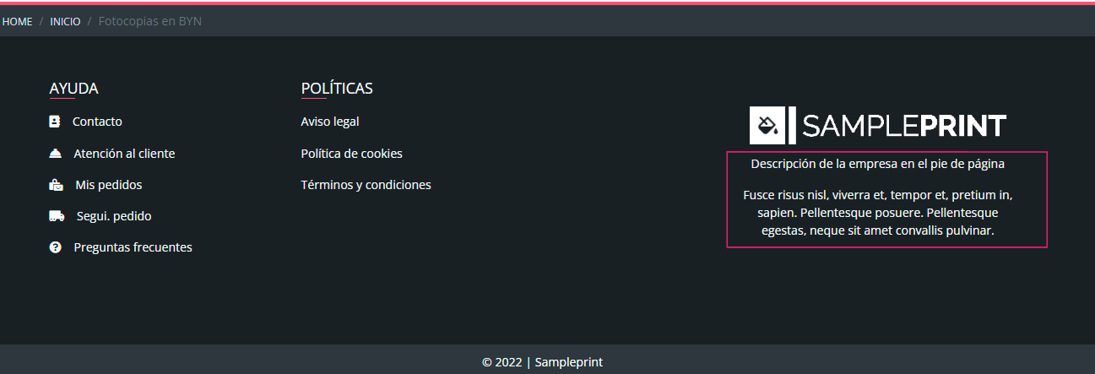The width and height of the screenshot is (1095, 374).
Task: Click the Mis pedidos bag icon
Action: point(57,185)
